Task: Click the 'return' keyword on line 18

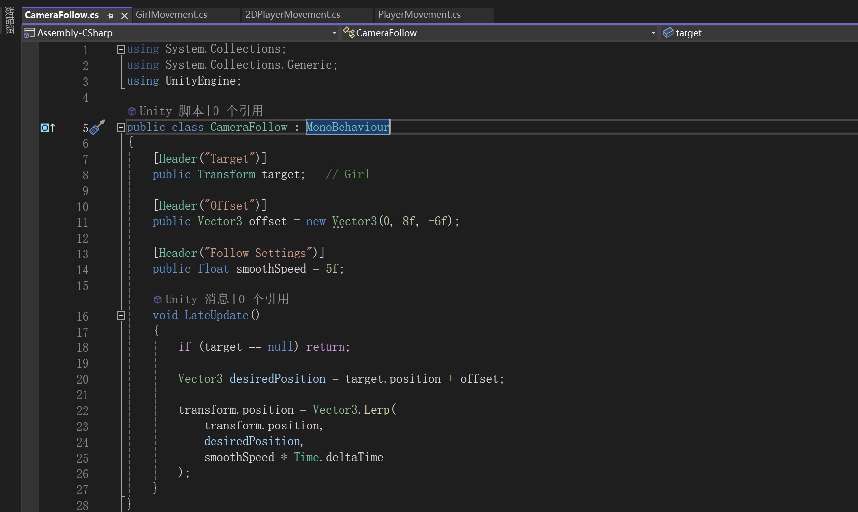Action: [325, 347]
